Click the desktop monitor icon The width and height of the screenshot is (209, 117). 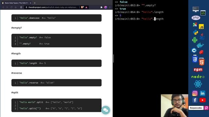coord(196,9)
